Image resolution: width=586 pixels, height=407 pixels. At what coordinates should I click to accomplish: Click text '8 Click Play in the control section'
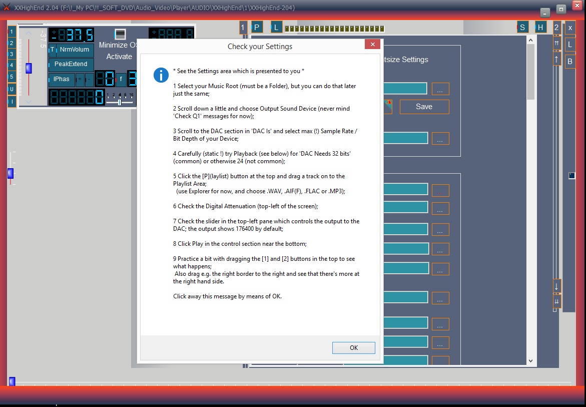[240, 244]
